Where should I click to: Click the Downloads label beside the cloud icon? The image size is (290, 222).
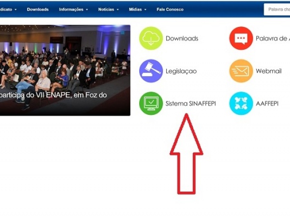pyautogui.click(x=182, y=39)
